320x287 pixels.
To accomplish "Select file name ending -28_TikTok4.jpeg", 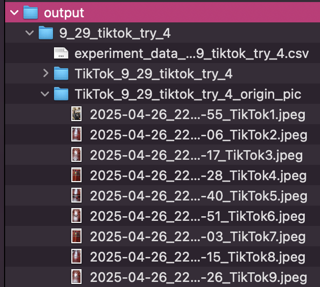I will 198,176.
